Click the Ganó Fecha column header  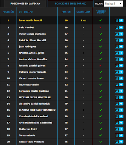coord(83,12)
